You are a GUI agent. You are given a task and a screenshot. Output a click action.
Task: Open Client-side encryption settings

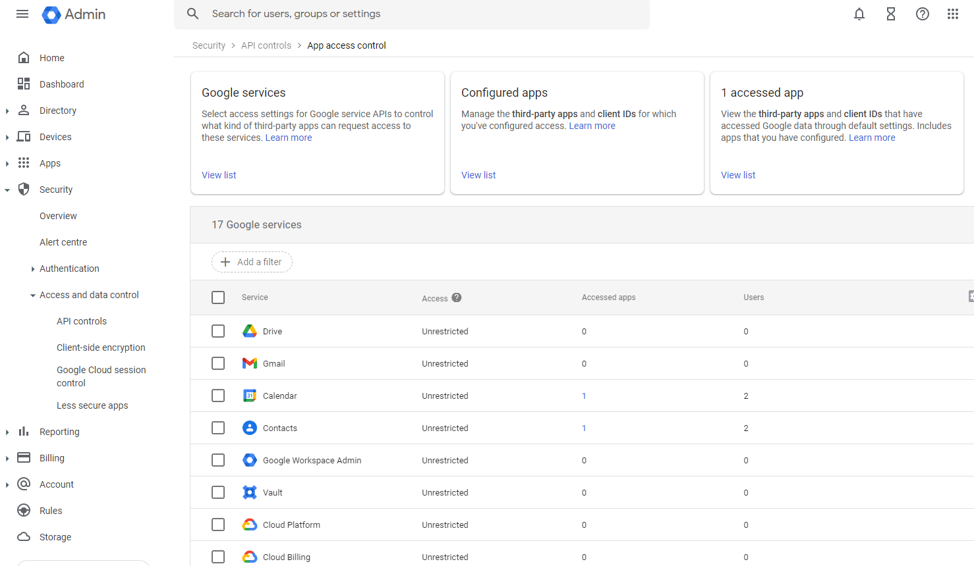point(101,347)
